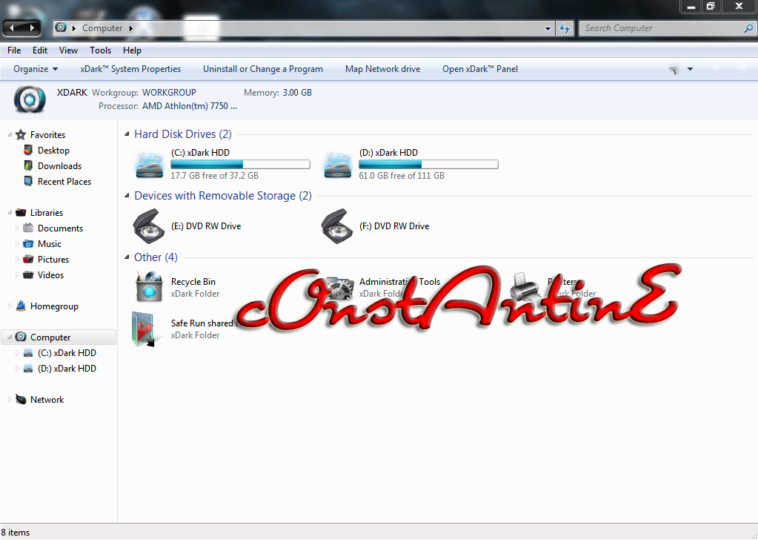The height and width of the screenshot is (540, 758).
Task: Click the Libraries icon in navigation pane
Action: (20, 212)
